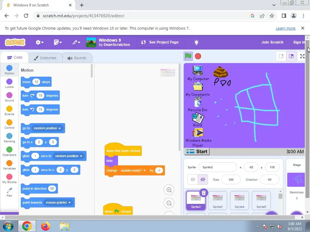Select the Variables block category
This screenshot has width=310, height=232.
coord(9,165)
